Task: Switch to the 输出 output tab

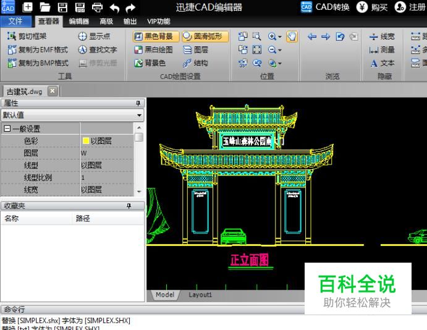Action: (130, 21)
